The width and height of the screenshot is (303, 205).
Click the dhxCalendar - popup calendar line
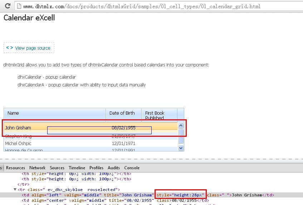tap(47, 77)
